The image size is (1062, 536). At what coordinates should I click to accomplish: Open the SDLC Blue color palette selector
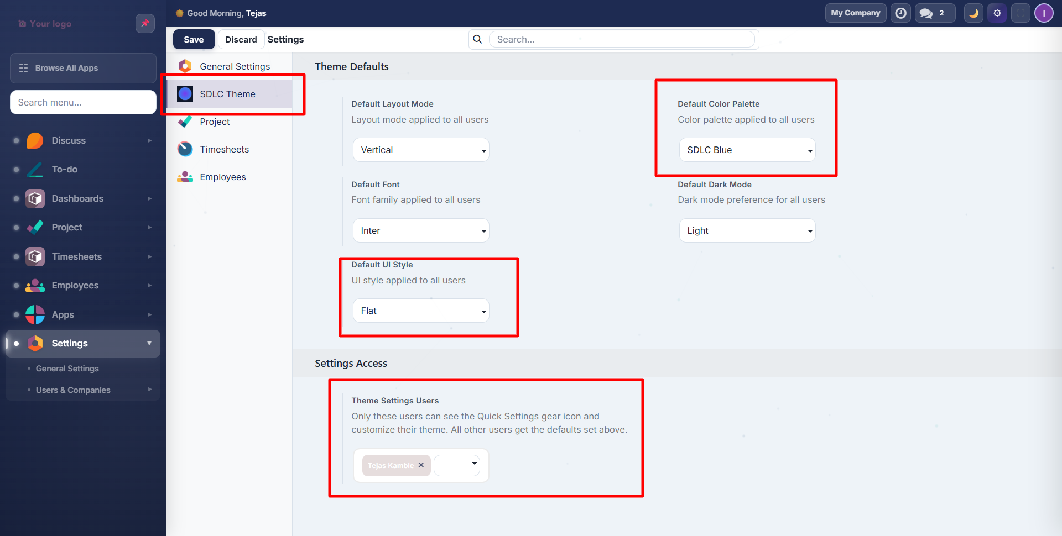click(x=747, y=149)
